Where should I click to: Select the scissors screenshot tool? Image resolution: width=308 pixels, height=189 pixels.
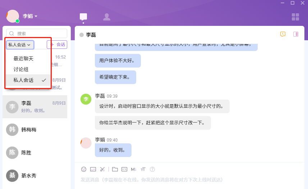pos(102,169)
